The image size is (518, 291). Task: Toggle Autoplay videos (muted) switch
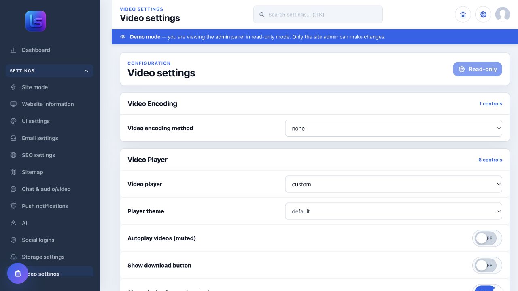point(487,238)
